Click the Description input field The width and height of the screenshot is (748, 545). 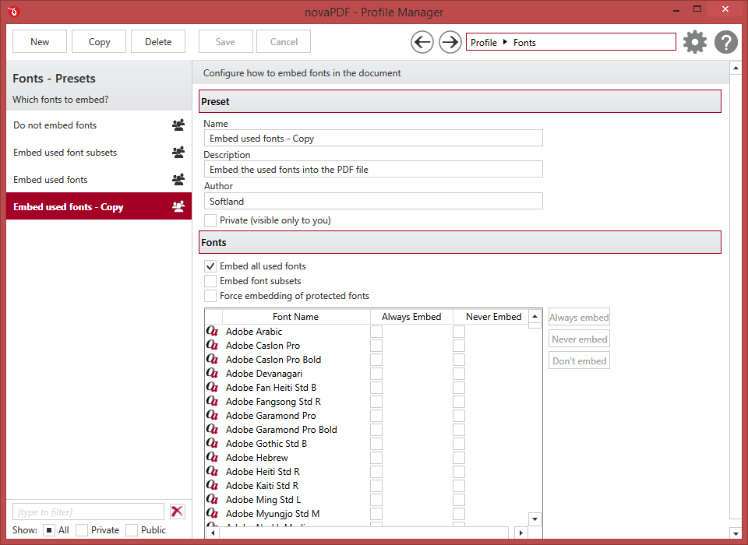[x=373, y=169]
